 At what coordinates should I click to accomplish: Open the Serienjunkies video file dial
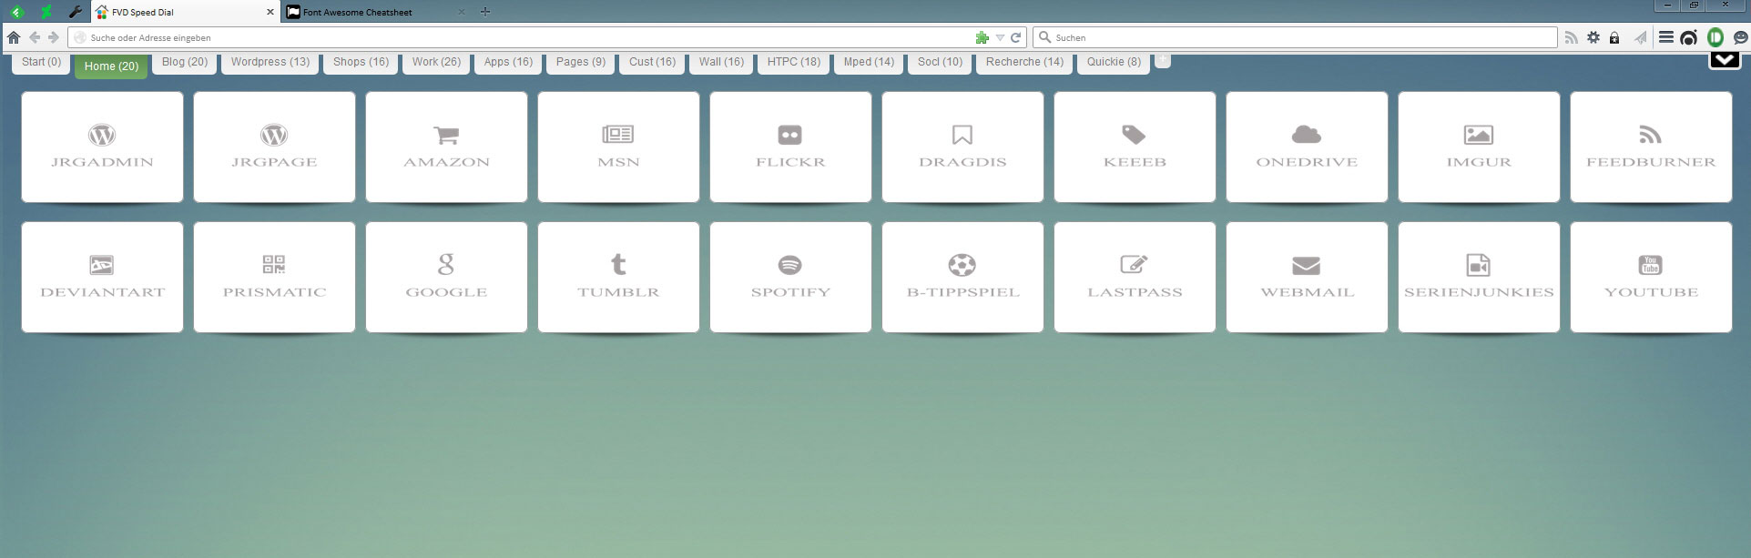1479,277
